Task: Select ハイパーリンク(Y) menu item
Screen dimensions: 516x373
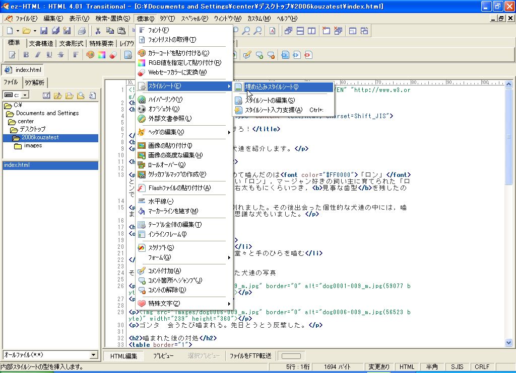Action: point(184,99)
